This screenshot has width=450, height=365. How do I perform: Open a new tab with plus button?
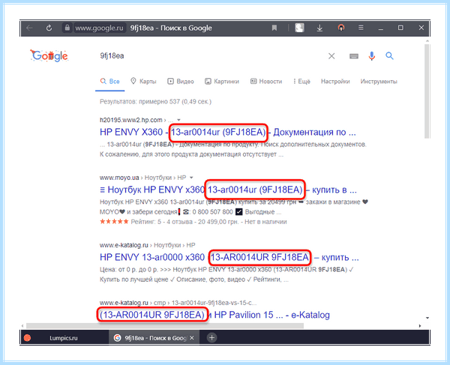[211, 338]
